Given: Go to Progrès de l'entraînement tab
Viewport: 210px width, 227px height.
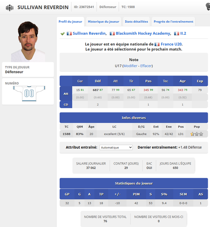Looking at the screenshot, I should point(173,22).
